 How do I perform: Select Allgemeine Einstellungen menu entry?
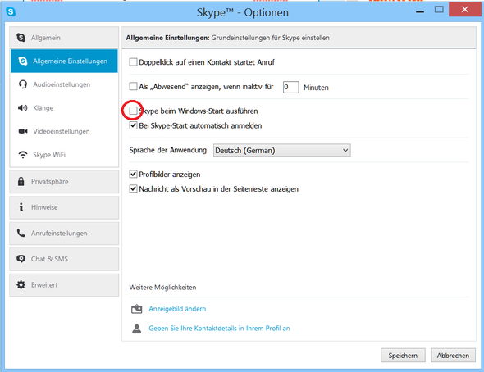pos(64,61)
